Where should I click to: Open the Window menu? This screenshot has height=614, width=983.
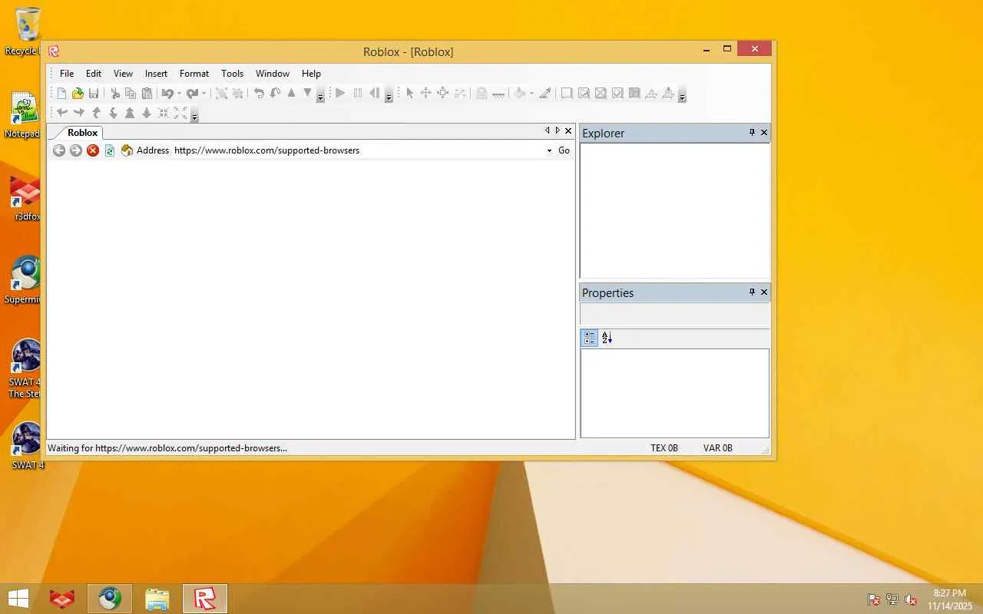273,74
